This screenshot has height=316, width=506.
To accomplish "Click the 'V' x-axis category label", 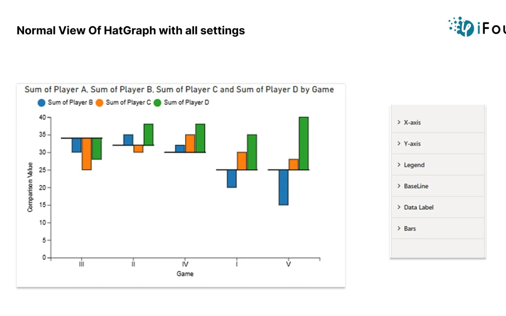I will 288,264.
